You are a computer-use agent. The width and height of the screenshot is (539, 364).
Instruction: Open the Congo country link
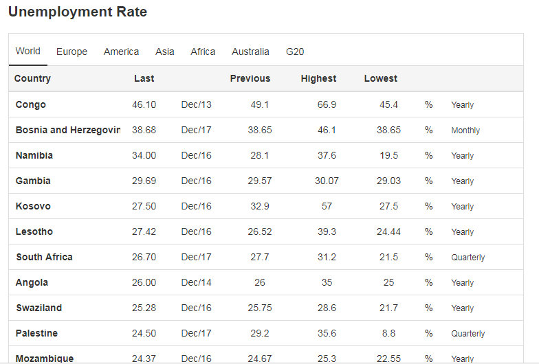(30, 104)
